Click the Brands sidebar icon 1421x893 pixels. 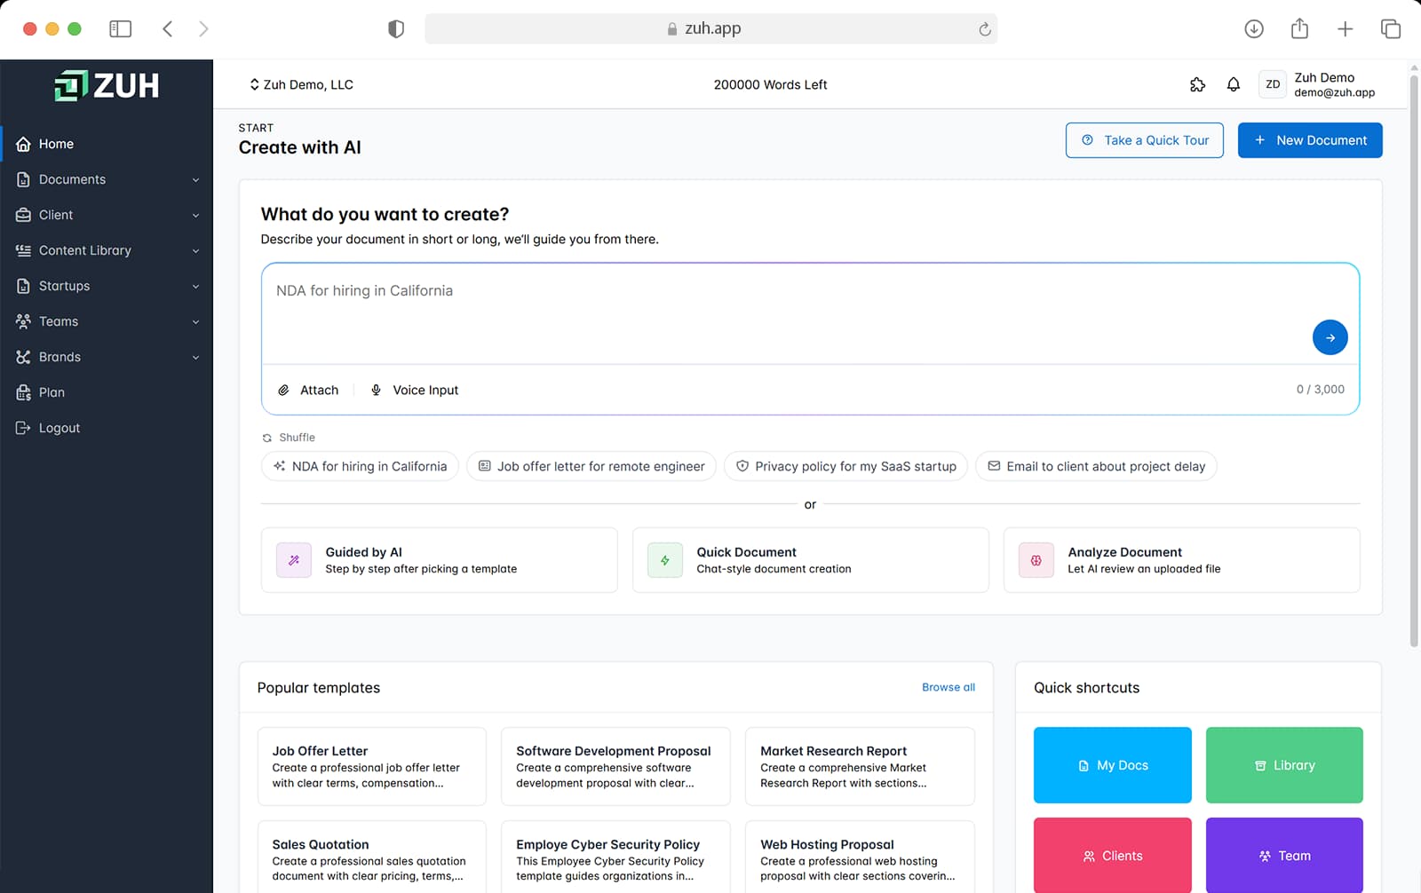tap(24, 357)
